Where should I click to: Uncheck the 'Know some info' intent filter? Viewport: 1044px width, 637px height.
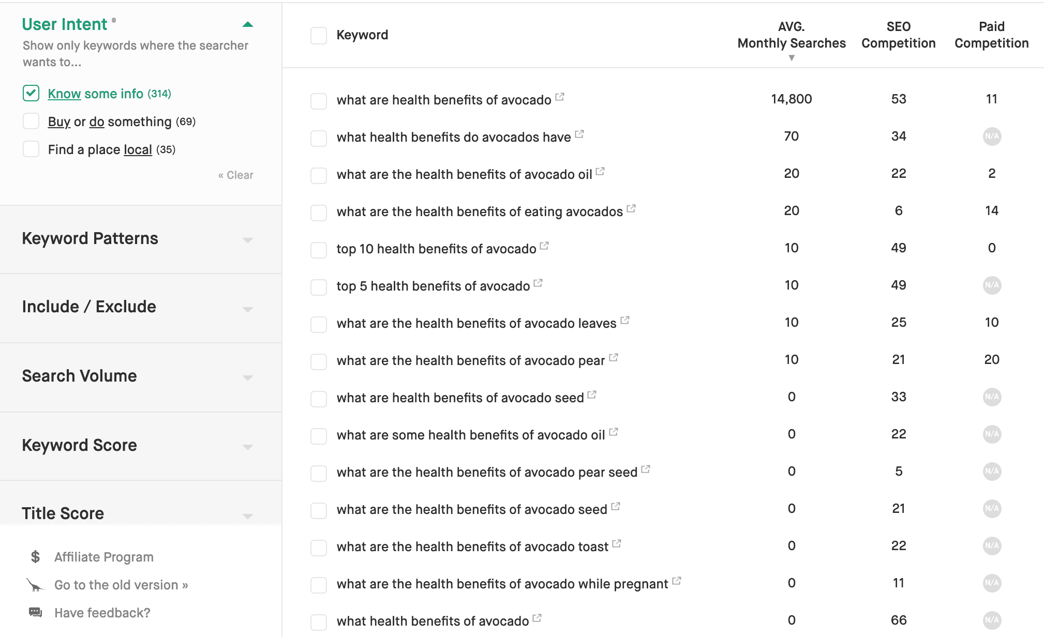[x=31, y=93]
